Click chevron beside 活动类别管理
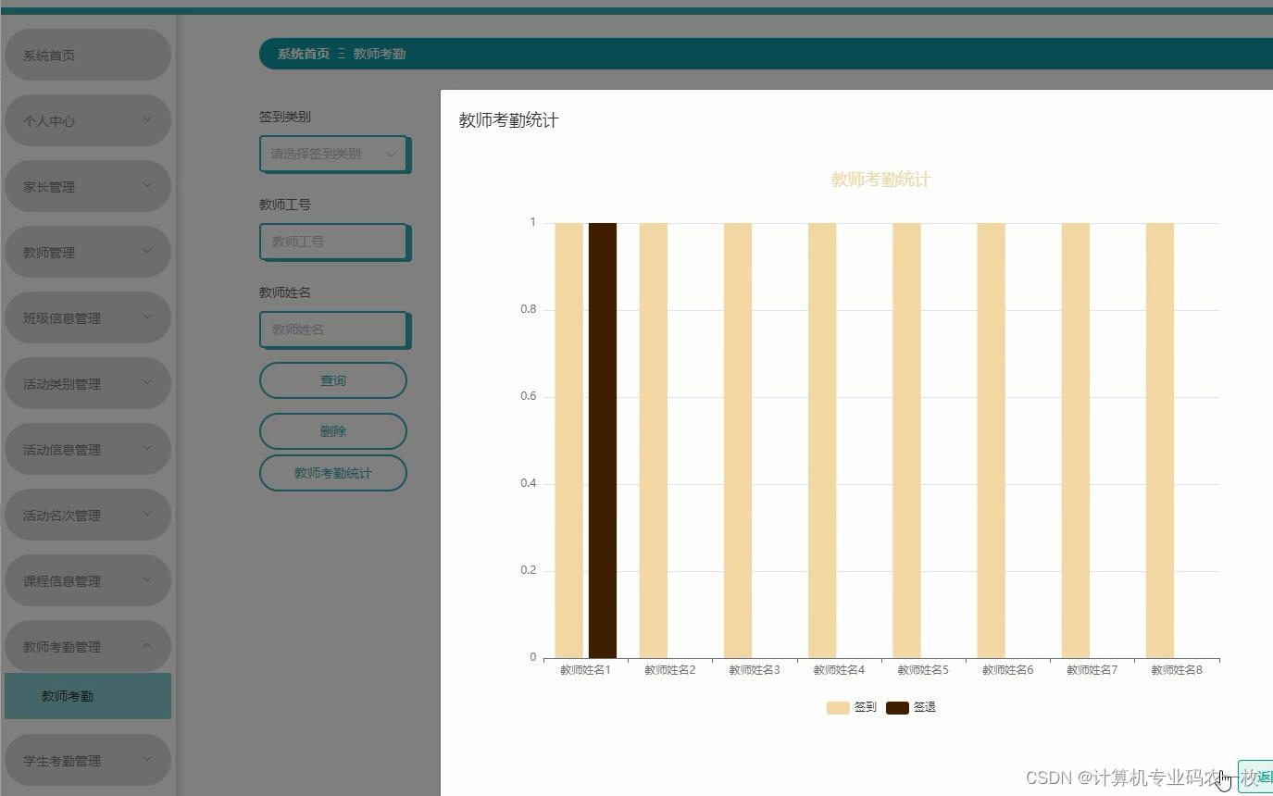1273x796 pixels. 146,383
